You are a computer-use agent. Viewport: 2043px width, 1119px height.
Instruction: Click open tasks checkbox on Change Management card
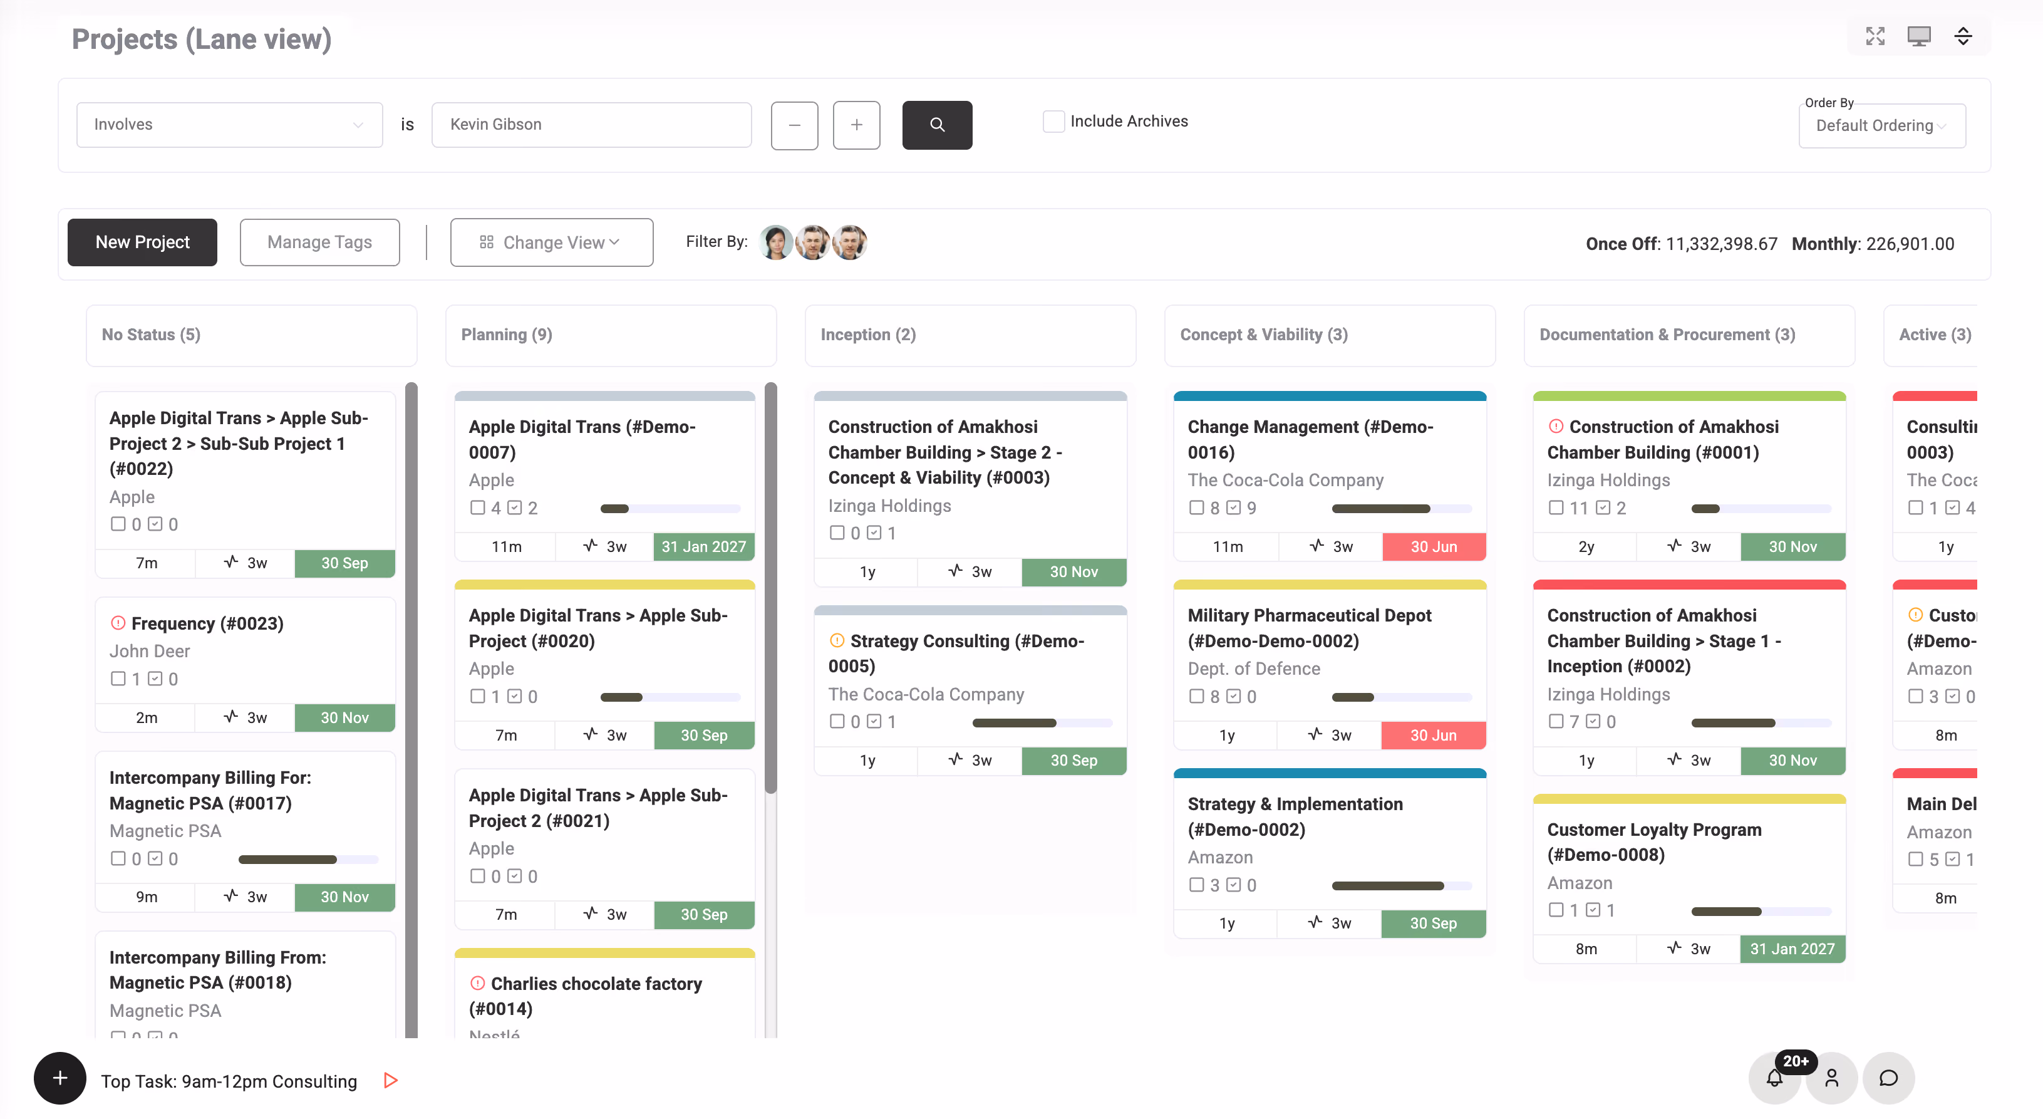pyautogui.click(x=1197, y=507)
